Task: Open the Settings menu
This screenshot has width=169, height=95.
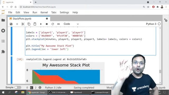Action: (64, 12)
